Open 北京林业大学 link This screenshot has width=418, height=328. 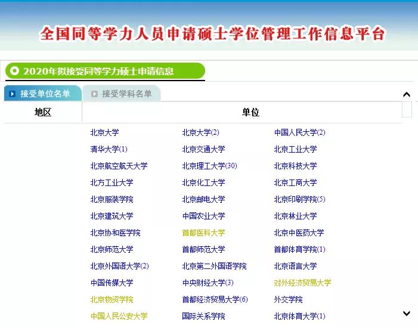pyautogui.click(x=295, y=216)
